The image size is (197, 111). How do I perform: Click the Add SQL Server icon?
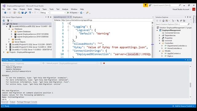coord(8,21)
